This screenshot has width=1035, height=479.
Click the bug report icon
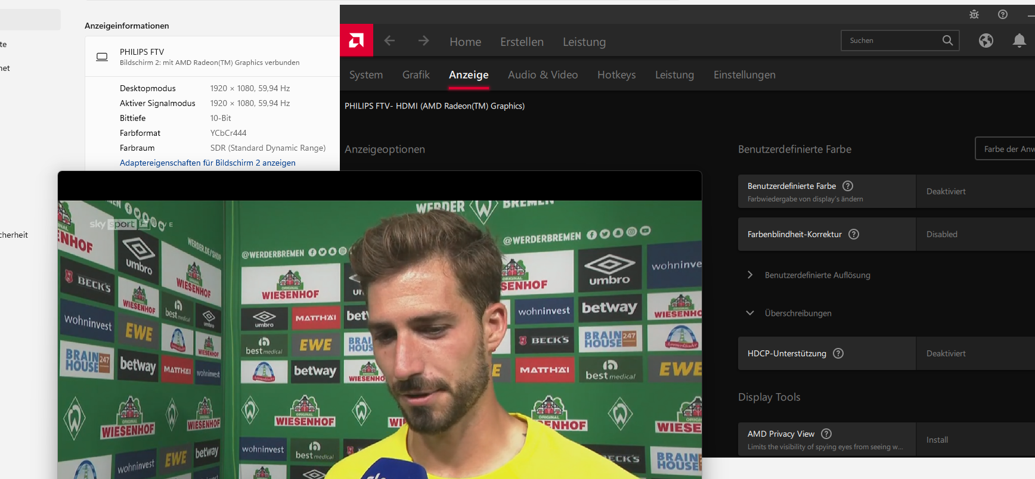(x=974, y=14)
